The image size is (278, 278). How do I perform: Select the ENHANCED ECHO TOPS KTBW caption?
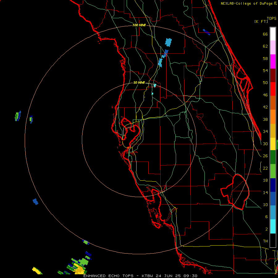[140, 276]
